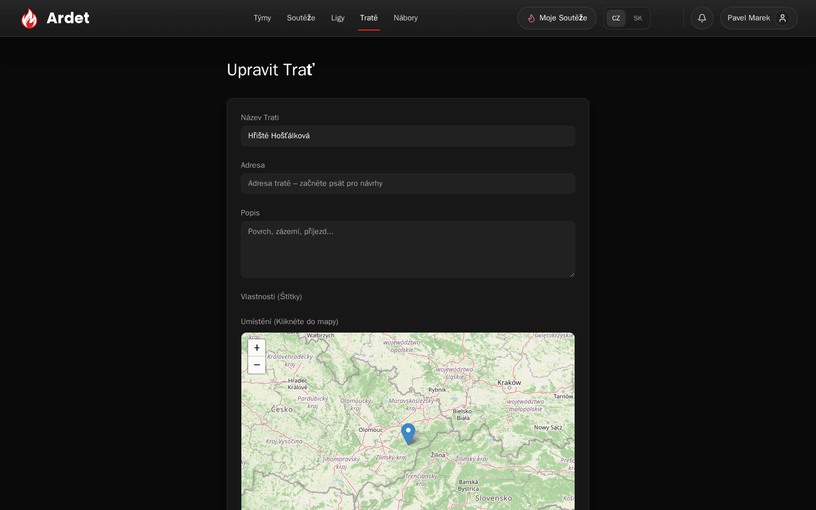Go to the Ligy section

338,18
